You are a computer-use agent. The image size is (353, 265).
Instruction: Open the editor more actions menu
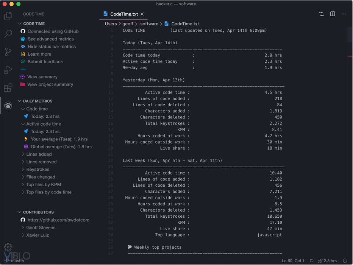click(344, 14)
